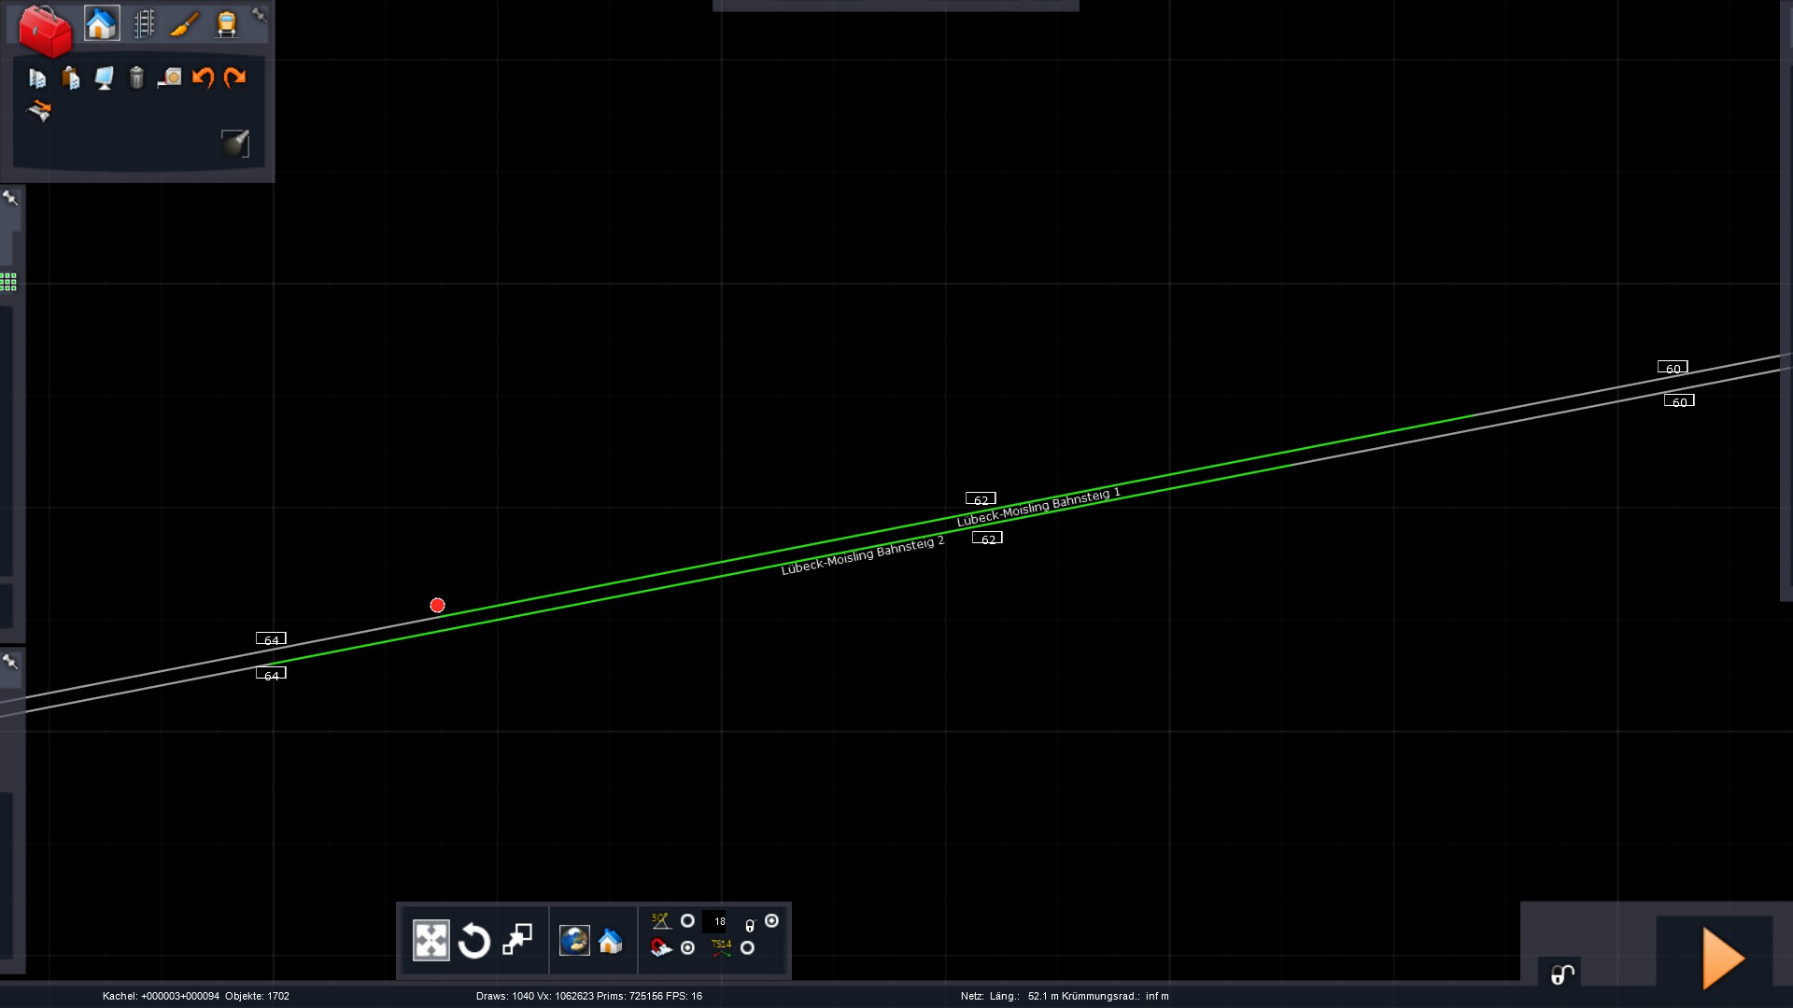Click the Redo orange arrow

[x=235, y=77]
